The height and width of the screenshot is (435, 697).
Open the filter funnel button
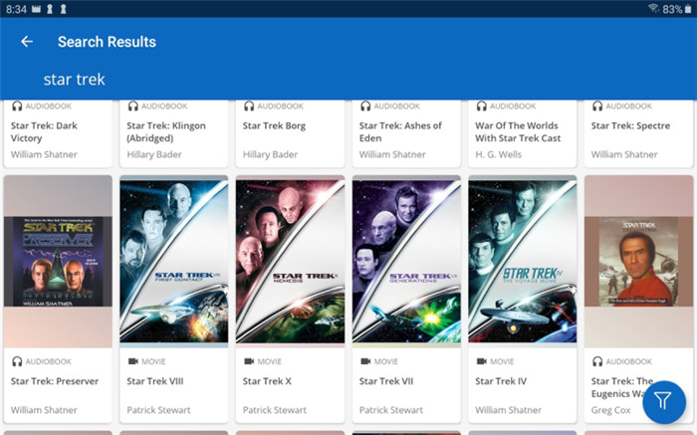(664, 402)
